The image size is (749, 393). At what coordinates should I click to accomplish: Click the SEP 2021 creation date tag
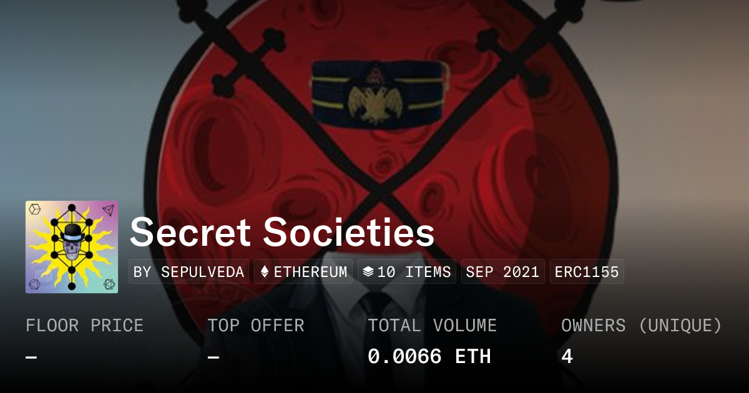click(x=502, y=272)
